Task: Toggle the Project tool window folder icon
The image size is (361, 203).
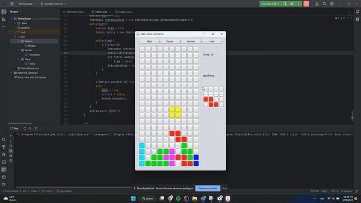Action: pos(4,12)
